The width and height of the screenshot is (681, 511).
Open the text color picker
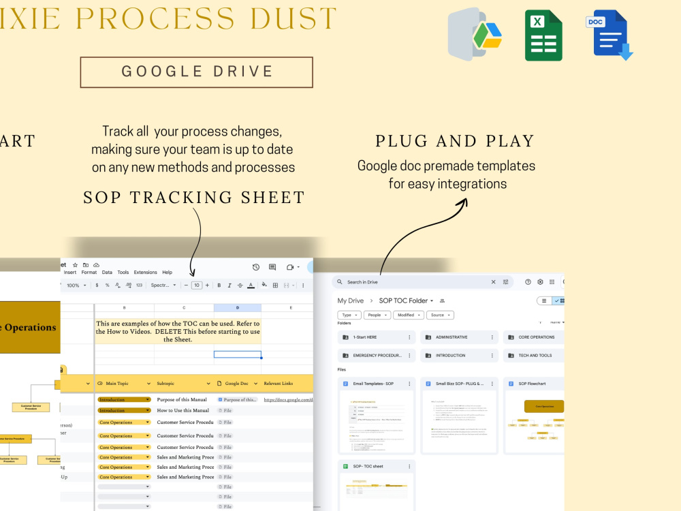[251, 285]
